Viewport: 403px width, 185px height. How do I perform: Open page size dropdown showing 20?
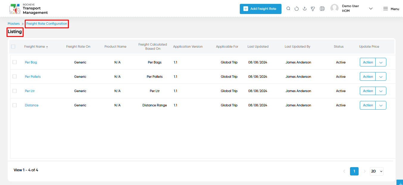click(x=376, y=171)
